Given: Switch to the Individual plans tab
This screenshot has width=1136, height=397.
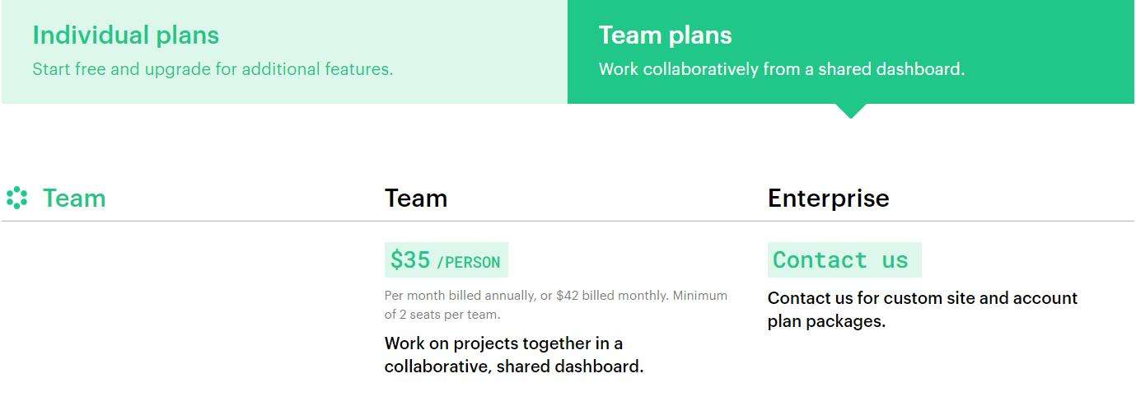Looking at the screenshot, I should point(125,35).
